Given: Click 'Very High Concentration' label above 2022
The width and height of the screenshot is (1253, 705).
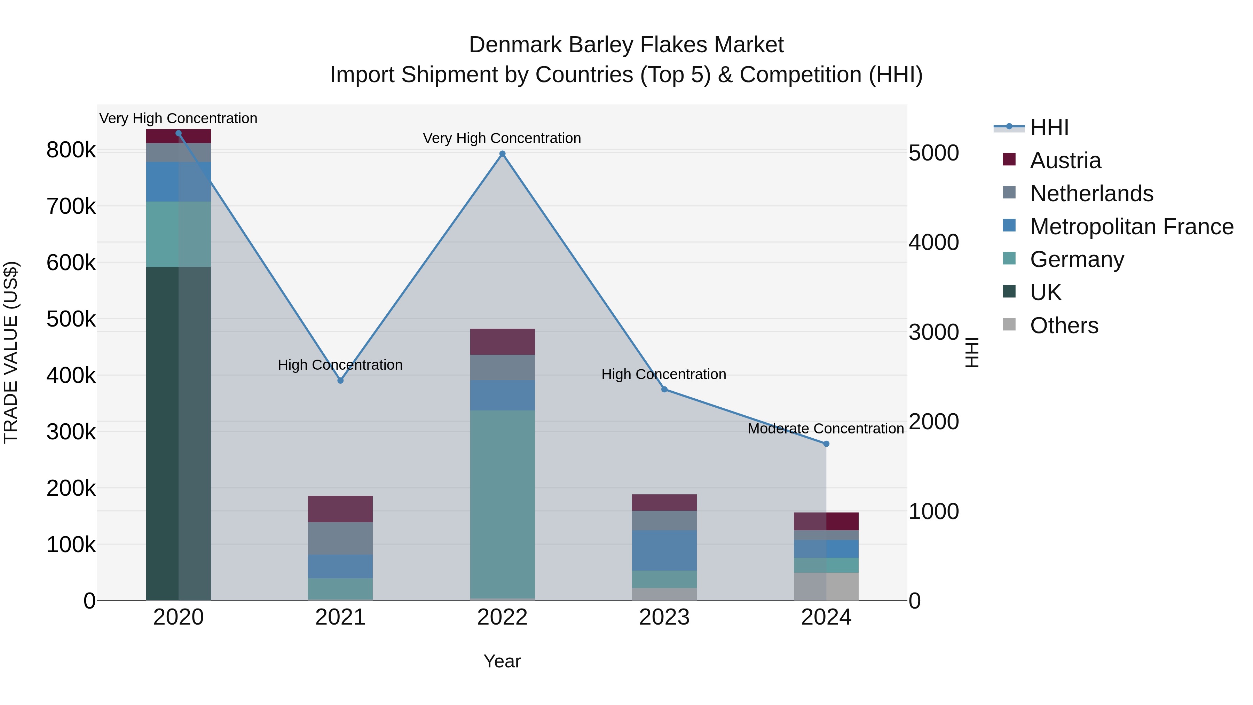Looking at the screenshot, I should [x=502, y=138].
